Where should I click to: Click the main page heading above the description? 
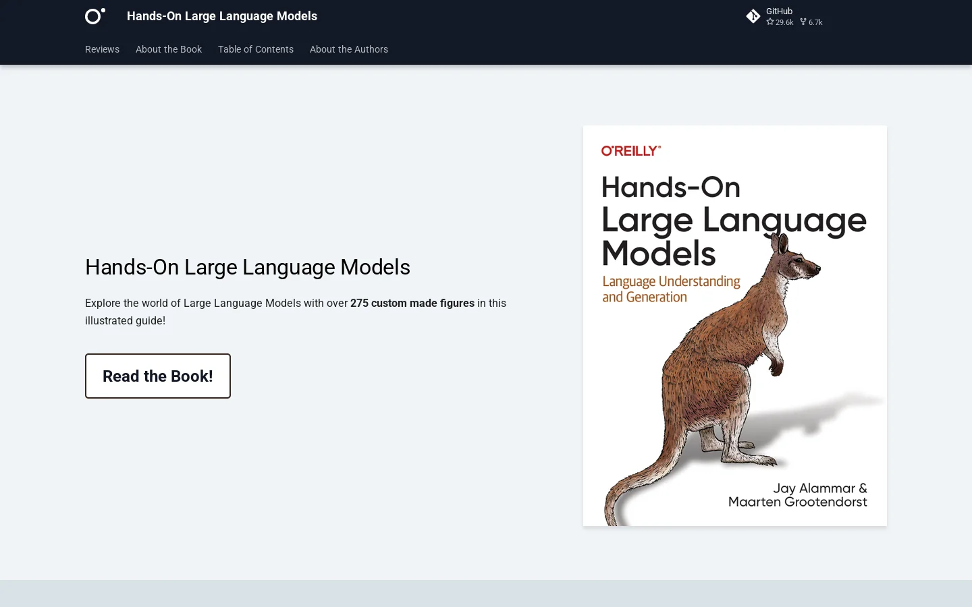tap(248, 267)
